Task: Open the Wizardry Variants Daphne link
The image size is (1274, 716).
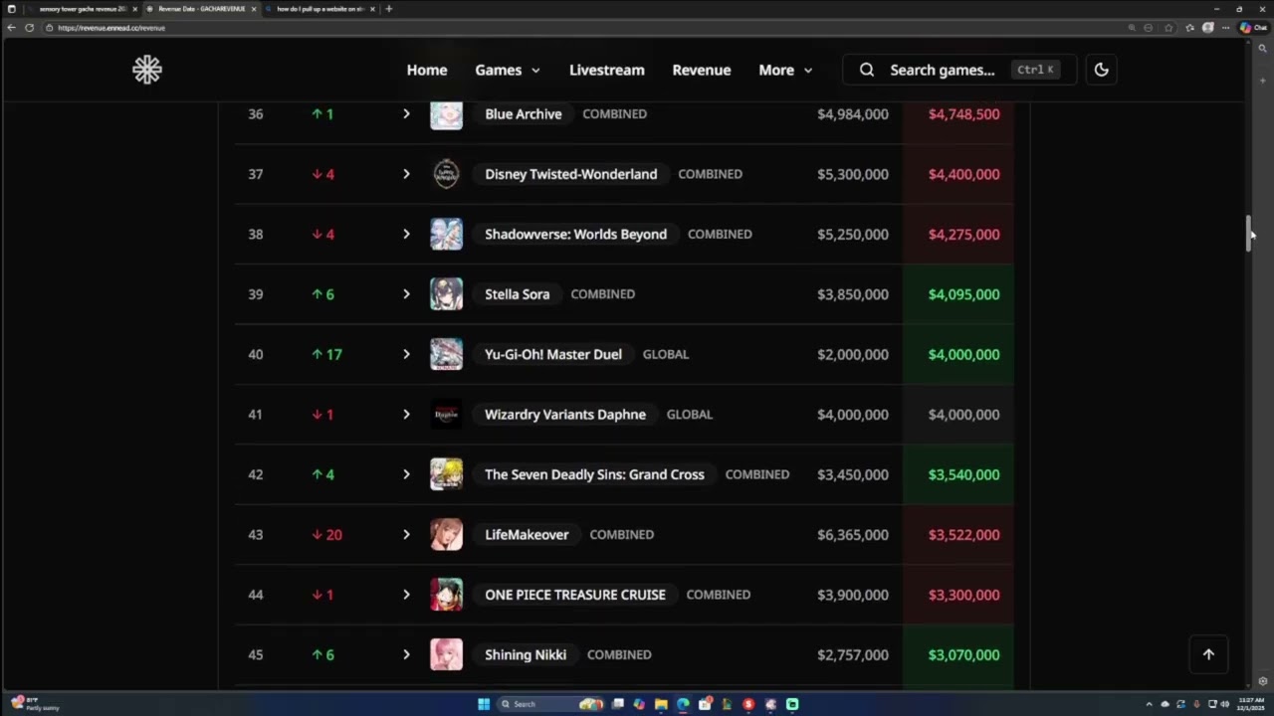Action: coord(565,415)
